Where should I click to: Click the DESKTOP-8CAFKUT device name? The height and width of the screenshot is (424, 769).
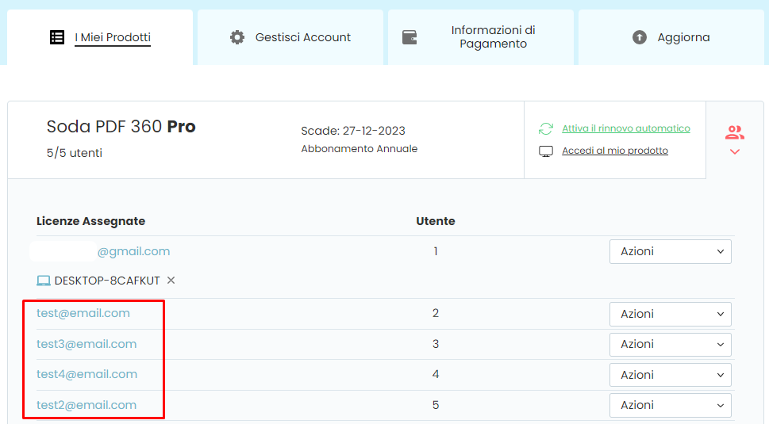(x=107, y=281)
